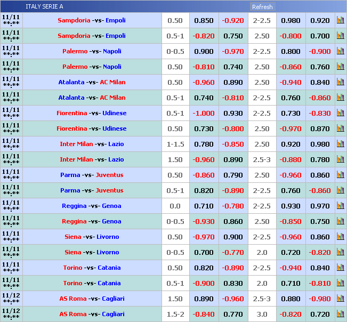Open chart icon for Palermo-Napoli 0-0.5 handicap row
The width and height of the screenshot is (347, 322).
click(340, 51)
